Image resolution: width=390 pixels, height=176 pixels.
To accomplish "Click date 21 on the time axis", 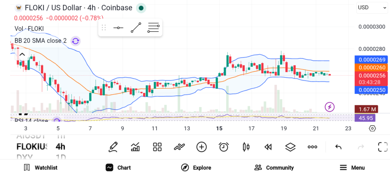I will tap(316, 128).
